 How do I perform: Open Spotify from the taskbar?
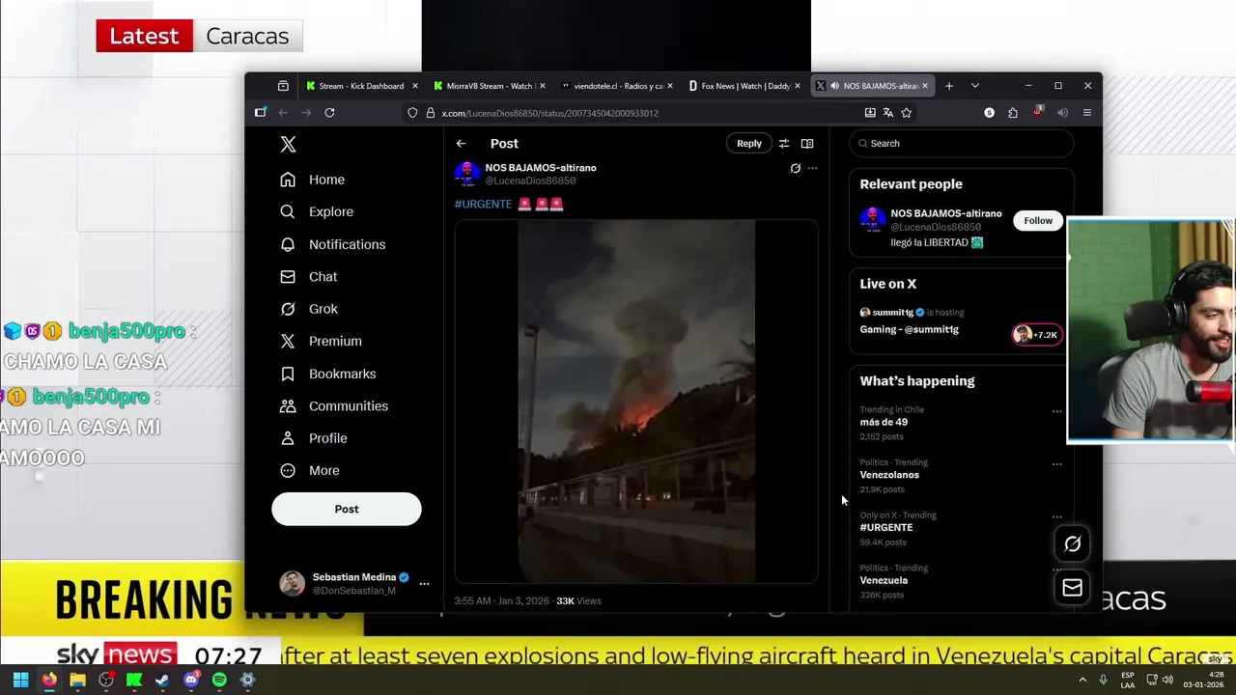(x=219, y=680)
